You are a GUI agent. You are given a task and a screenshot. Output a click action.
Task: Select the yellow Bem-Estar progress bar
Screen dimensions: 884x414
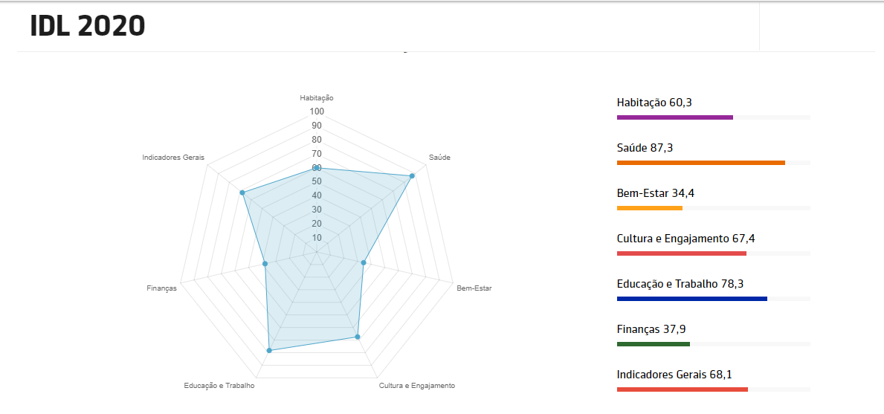[650, 208]
